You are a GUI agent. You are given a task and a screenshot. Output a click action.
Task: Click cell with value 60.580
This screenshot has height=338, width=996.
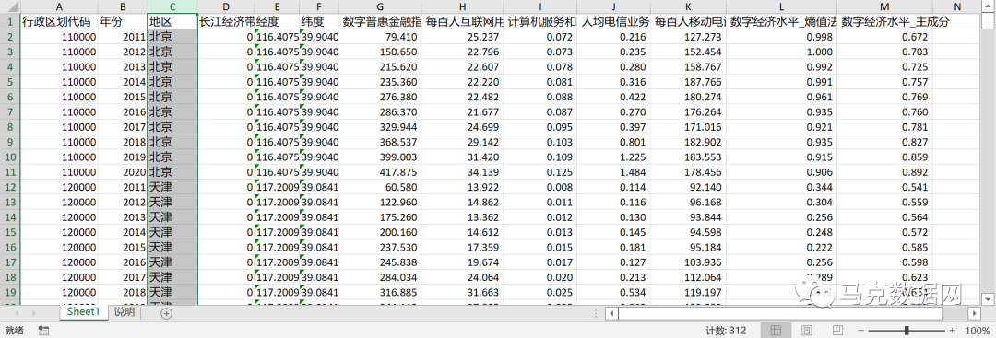pos(381,187)
